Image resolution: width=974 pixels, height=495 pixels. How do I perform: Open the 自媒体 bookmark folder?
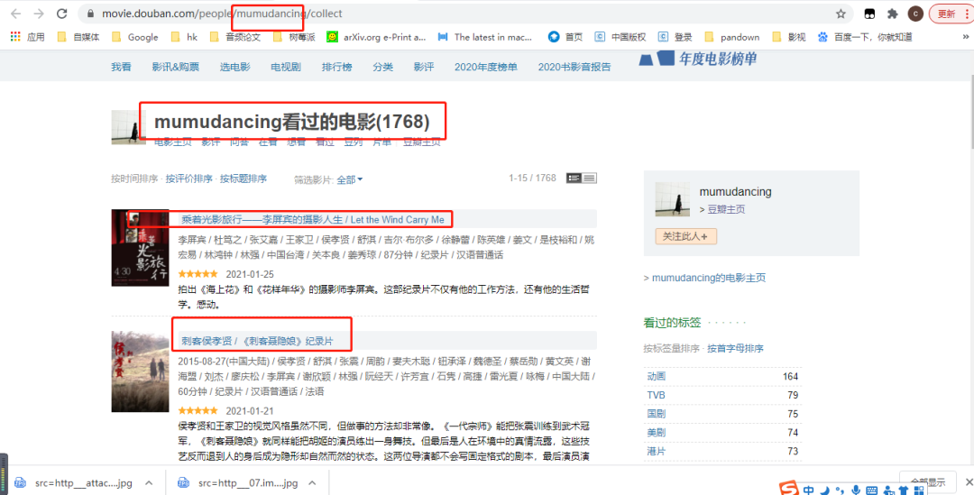78,37
